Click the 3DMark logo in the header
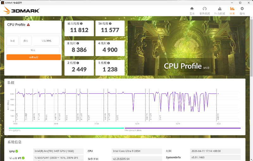 (22, 10)
